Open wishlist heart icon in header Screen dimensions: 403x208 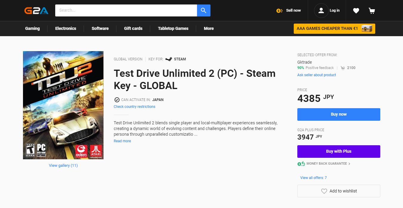click(356, 11)
